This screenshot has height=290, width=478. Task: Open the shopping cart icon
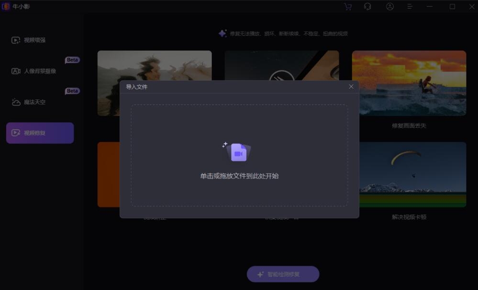click(x=347, y=7)
